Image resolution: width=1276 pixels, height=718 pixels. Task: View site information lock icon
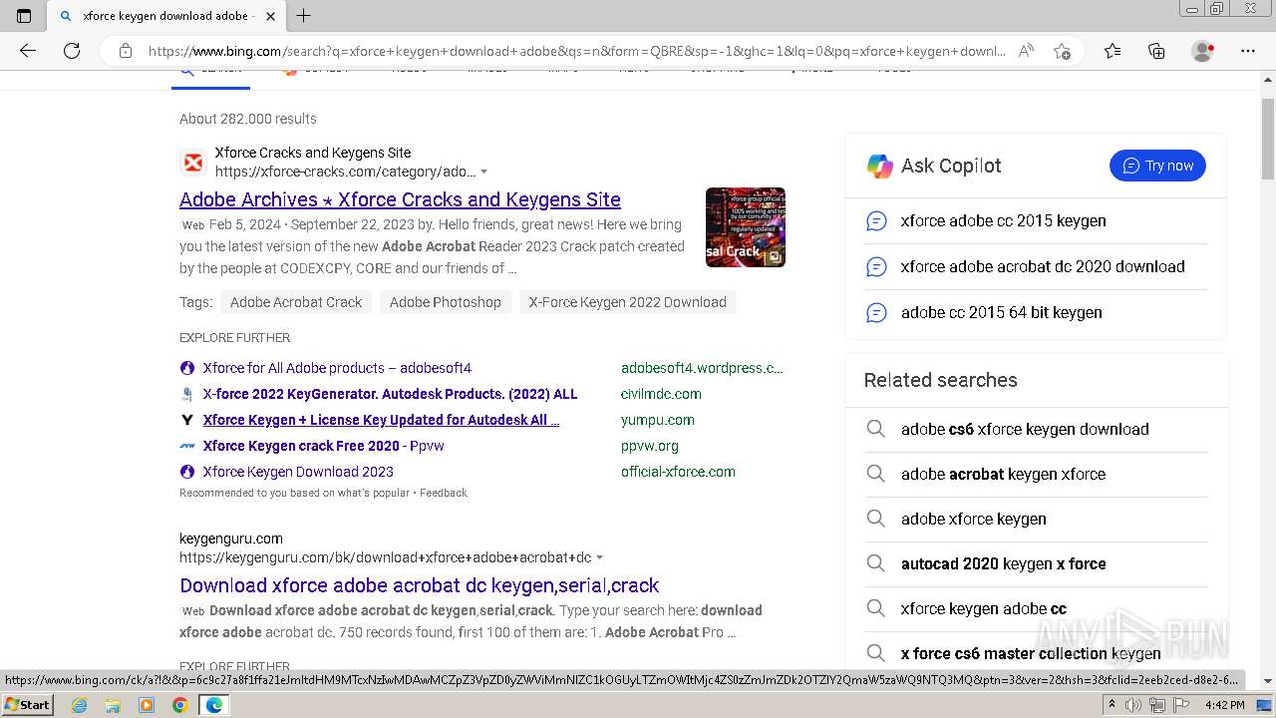pos(126,51)
